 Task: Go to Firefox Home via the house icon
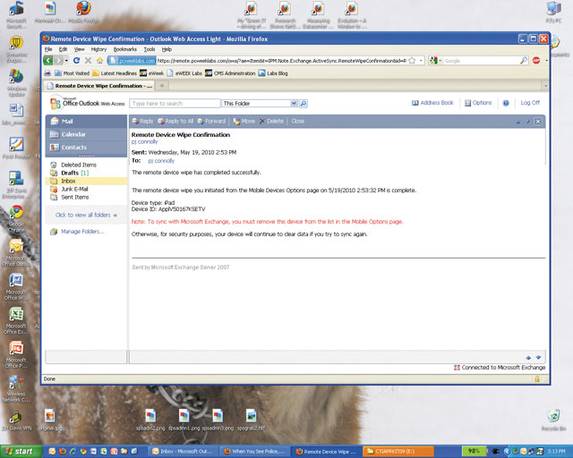point(99,60)
